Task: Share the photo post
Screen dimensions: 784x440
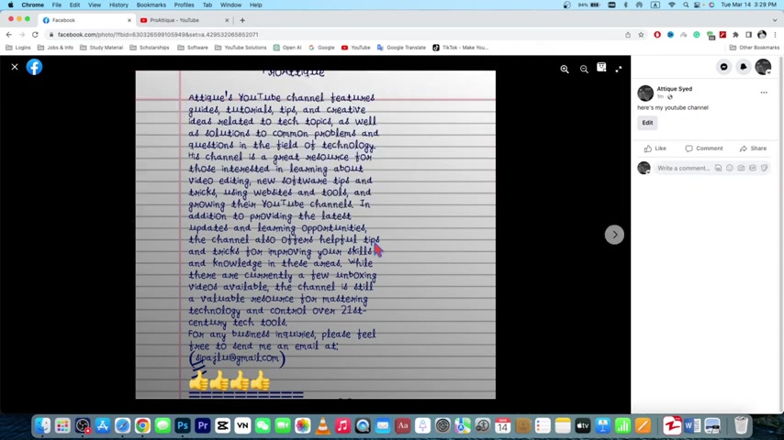Action: 753,148
